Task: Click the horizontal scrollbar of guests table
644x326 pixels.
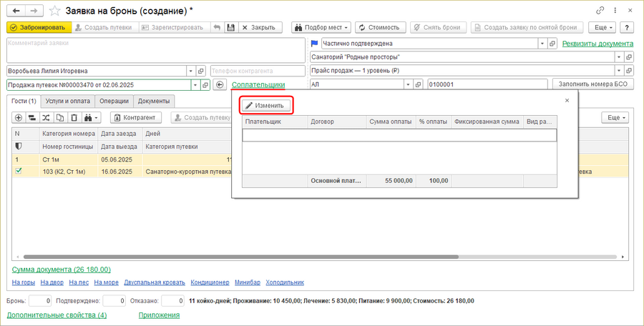Action: (x=215, y=256)
